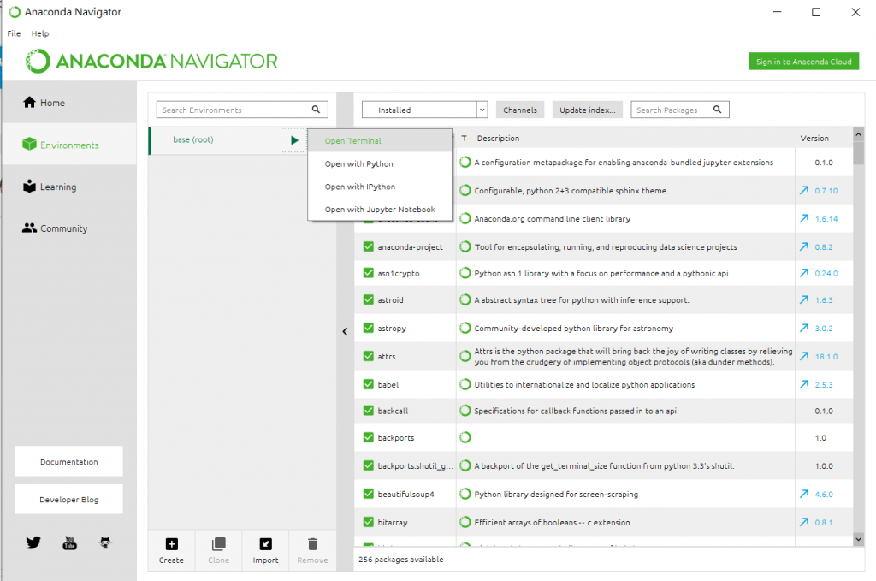Click the update arrow for astropy 3.0.2

pyautogui.click(x=804, y=328)
